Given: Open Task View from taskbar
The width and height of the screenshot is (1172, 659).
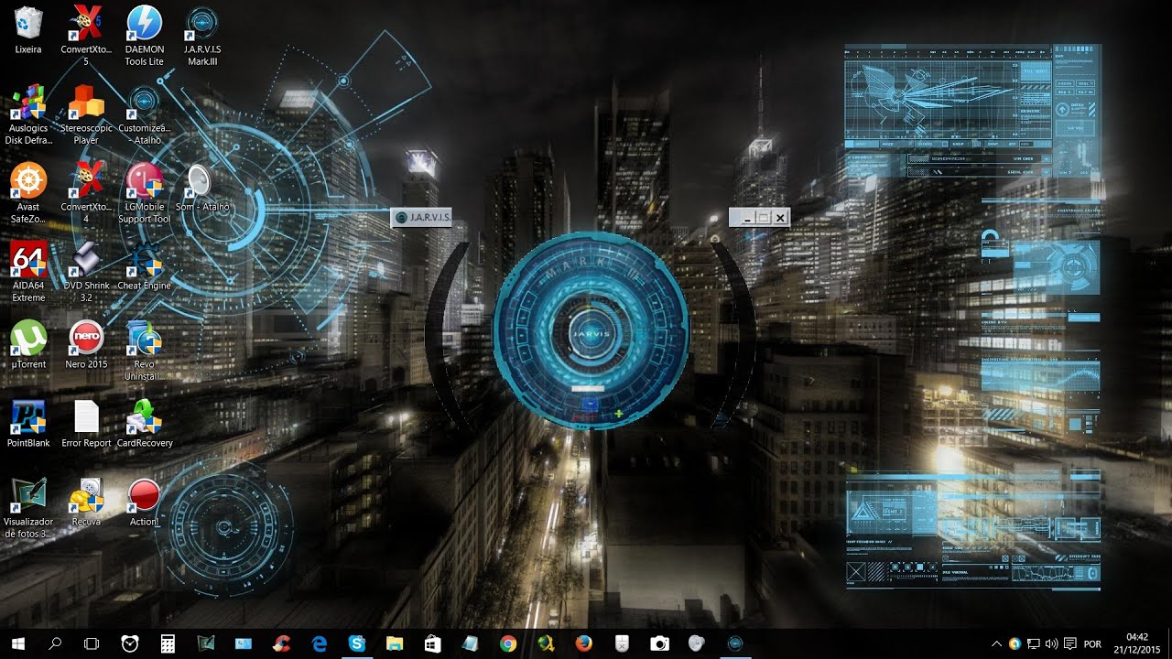Looking at the screenshot, I should point(91,643).
